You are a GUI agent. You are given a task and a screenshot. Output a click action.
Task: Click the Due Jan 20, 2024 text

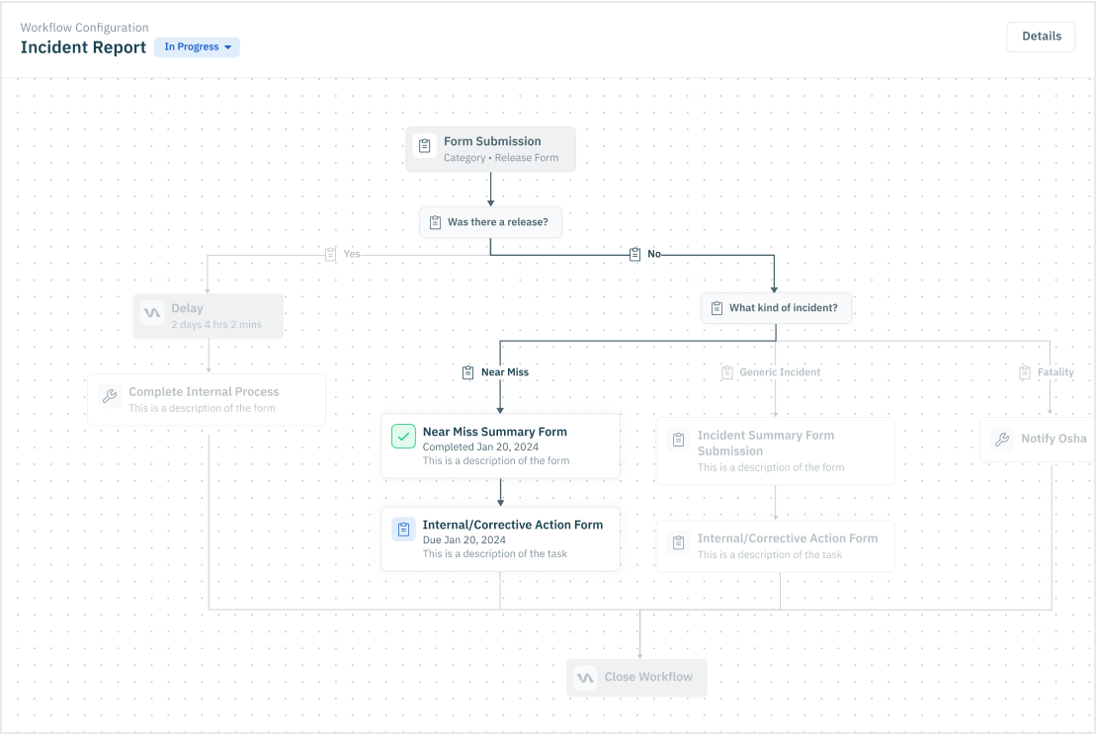click(x=464, y=539)
